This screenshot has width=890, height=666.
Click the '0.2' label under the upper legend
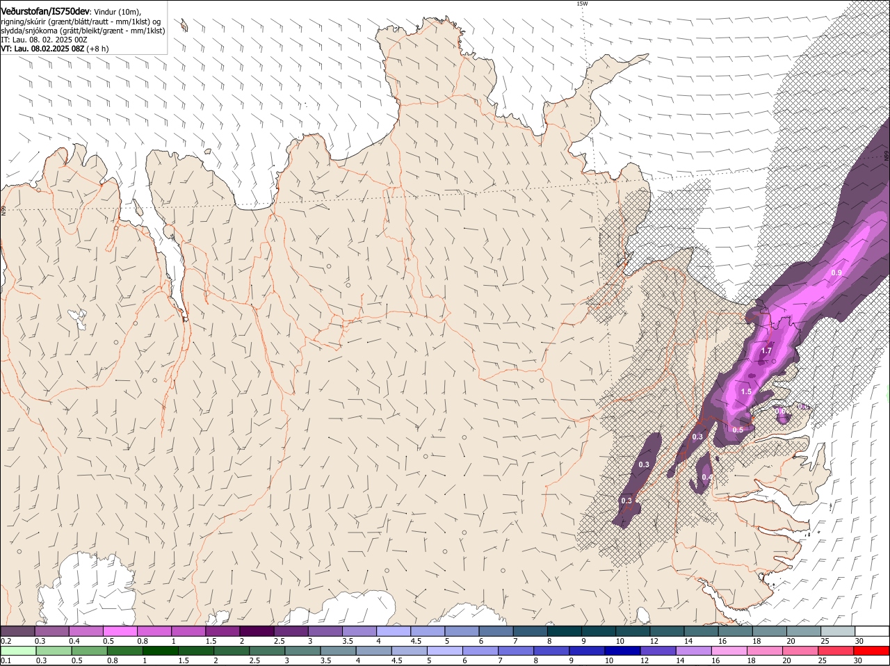pyautogui.click(x=6, y=641)
